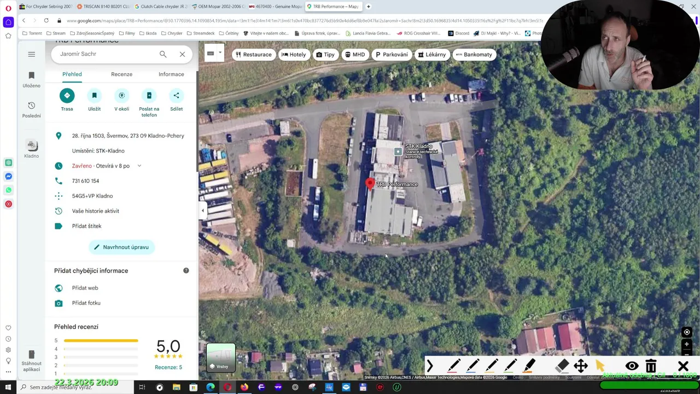The width and height of the screenshot is (700, 394).
Task: Click the search magnifier icon
Action: click(x=163, y=54)
